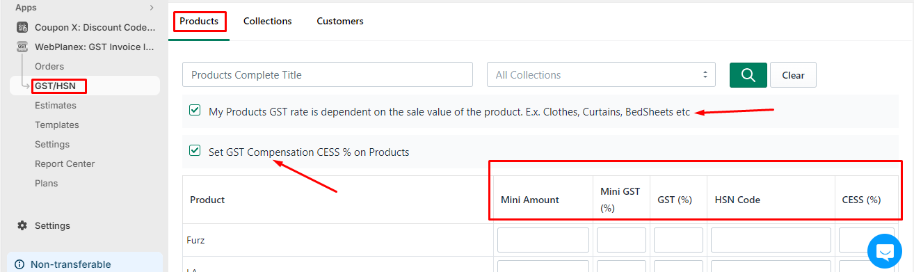Click the Clear button
Viewport: 914px width, 272px height.
tap(793, 75)
